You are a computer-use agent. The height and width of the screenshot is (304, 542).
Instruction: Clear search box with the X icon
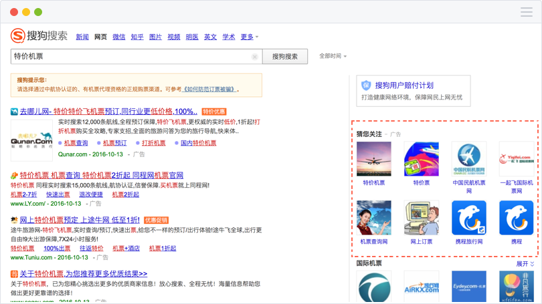[x=255, y=57]
